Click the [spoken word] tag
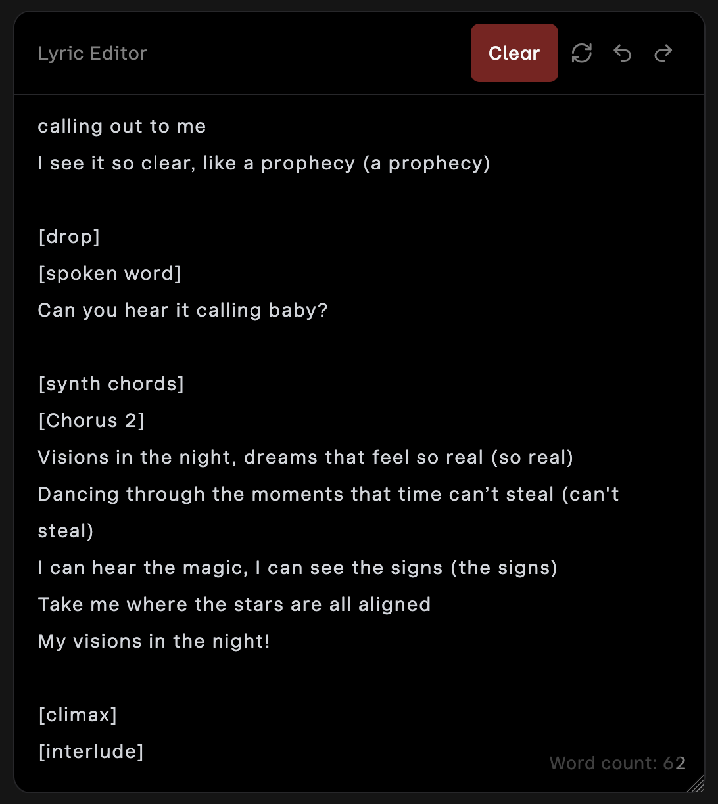This screenshot has width=718, height=804. coord(110,273)
